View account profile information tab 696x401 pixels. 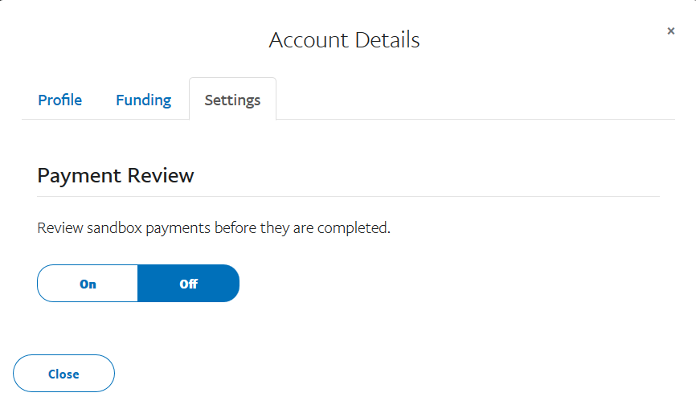point(60,100)
